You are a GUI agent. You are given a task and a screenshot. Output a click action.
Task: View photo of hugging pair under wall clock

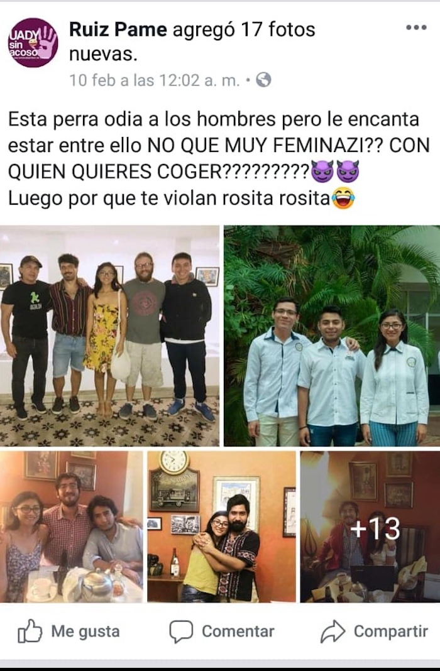pos(222,526)
